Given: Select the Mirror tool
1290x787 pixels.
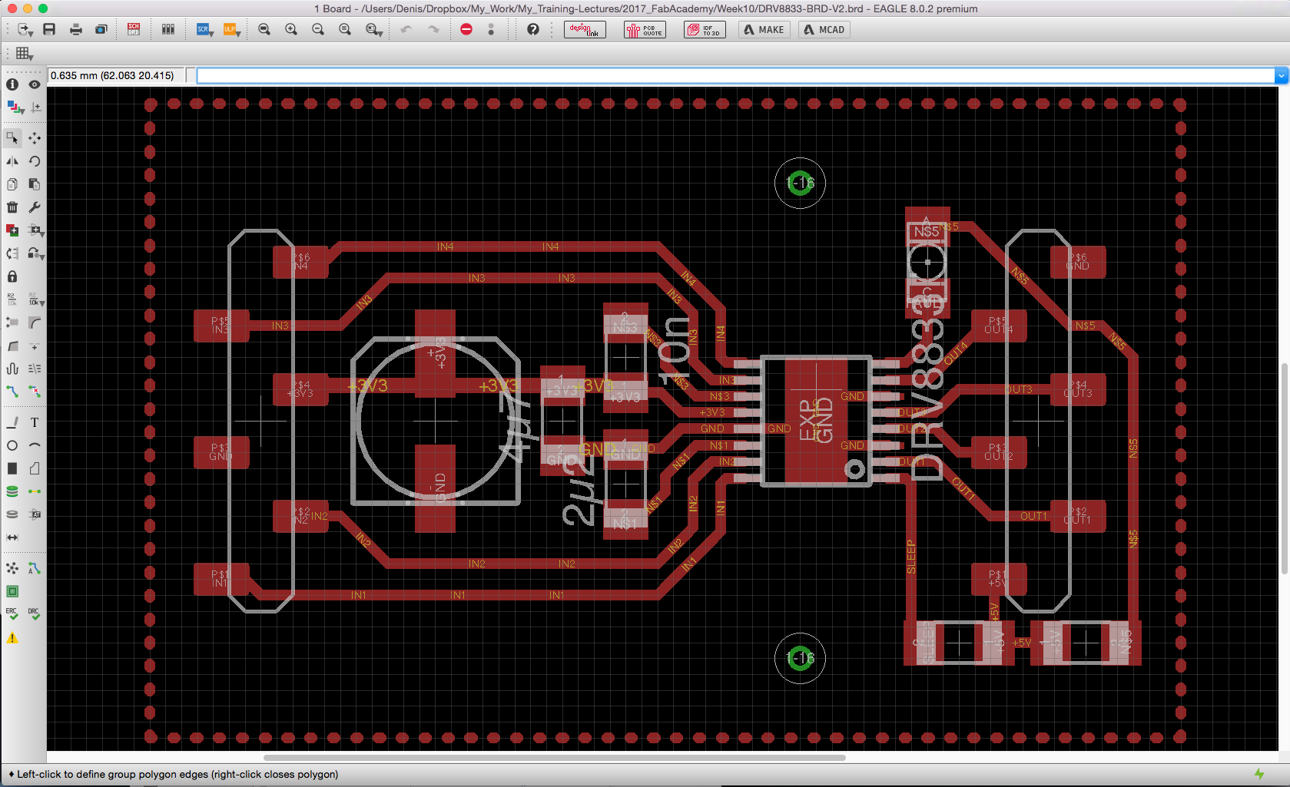Looking at the screenshot, I should pos(12,161).
